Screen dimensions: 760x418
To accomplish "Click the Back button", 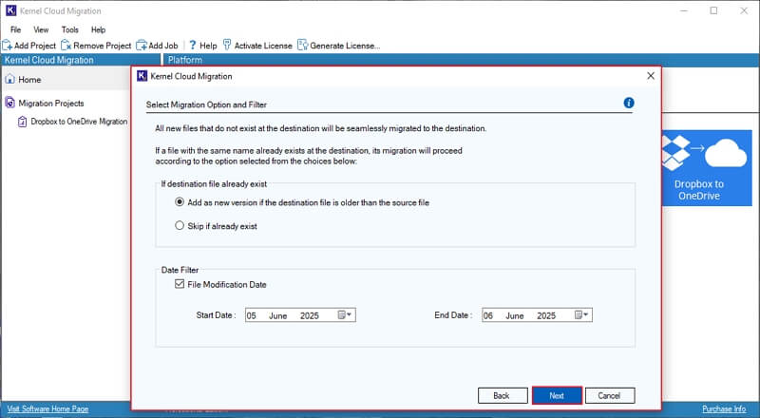I will tap(503, 396).
